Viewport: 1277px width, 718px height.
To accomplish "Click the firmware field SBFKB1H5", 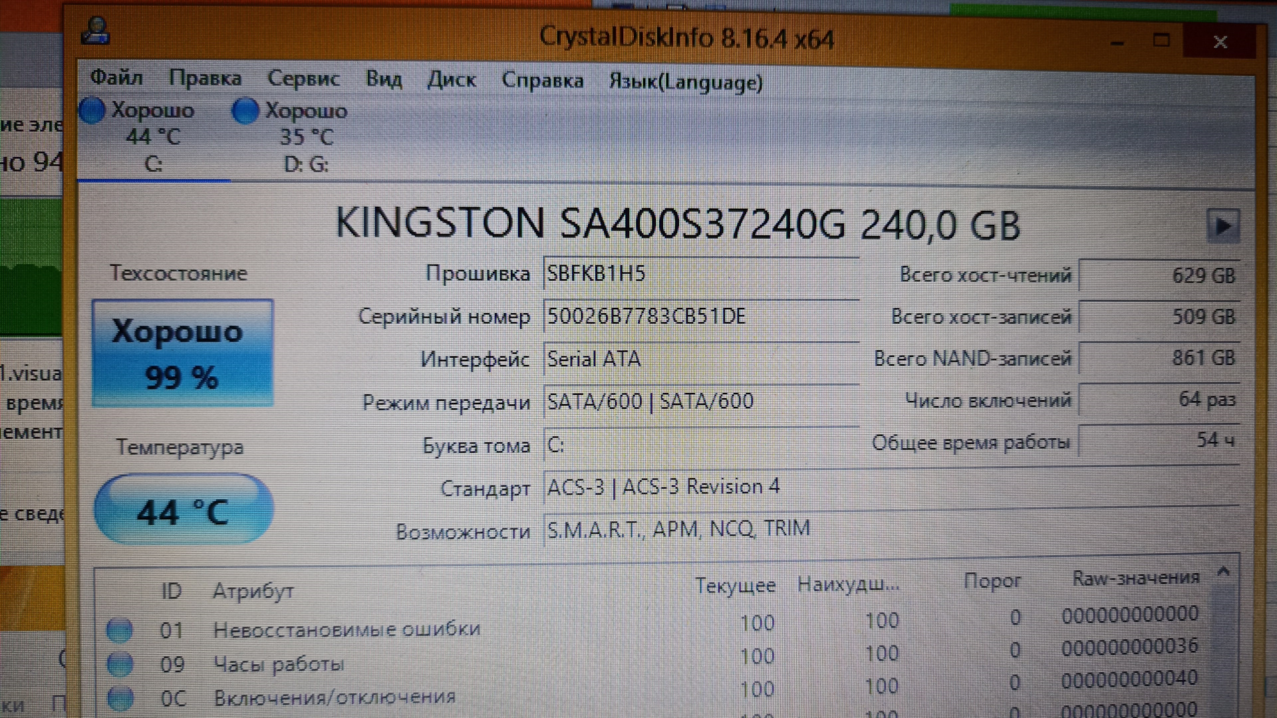I will click(x=701, y=274).
